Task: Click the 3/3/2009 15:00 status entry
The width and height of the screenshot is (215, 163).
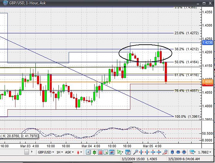Action: 133,159
